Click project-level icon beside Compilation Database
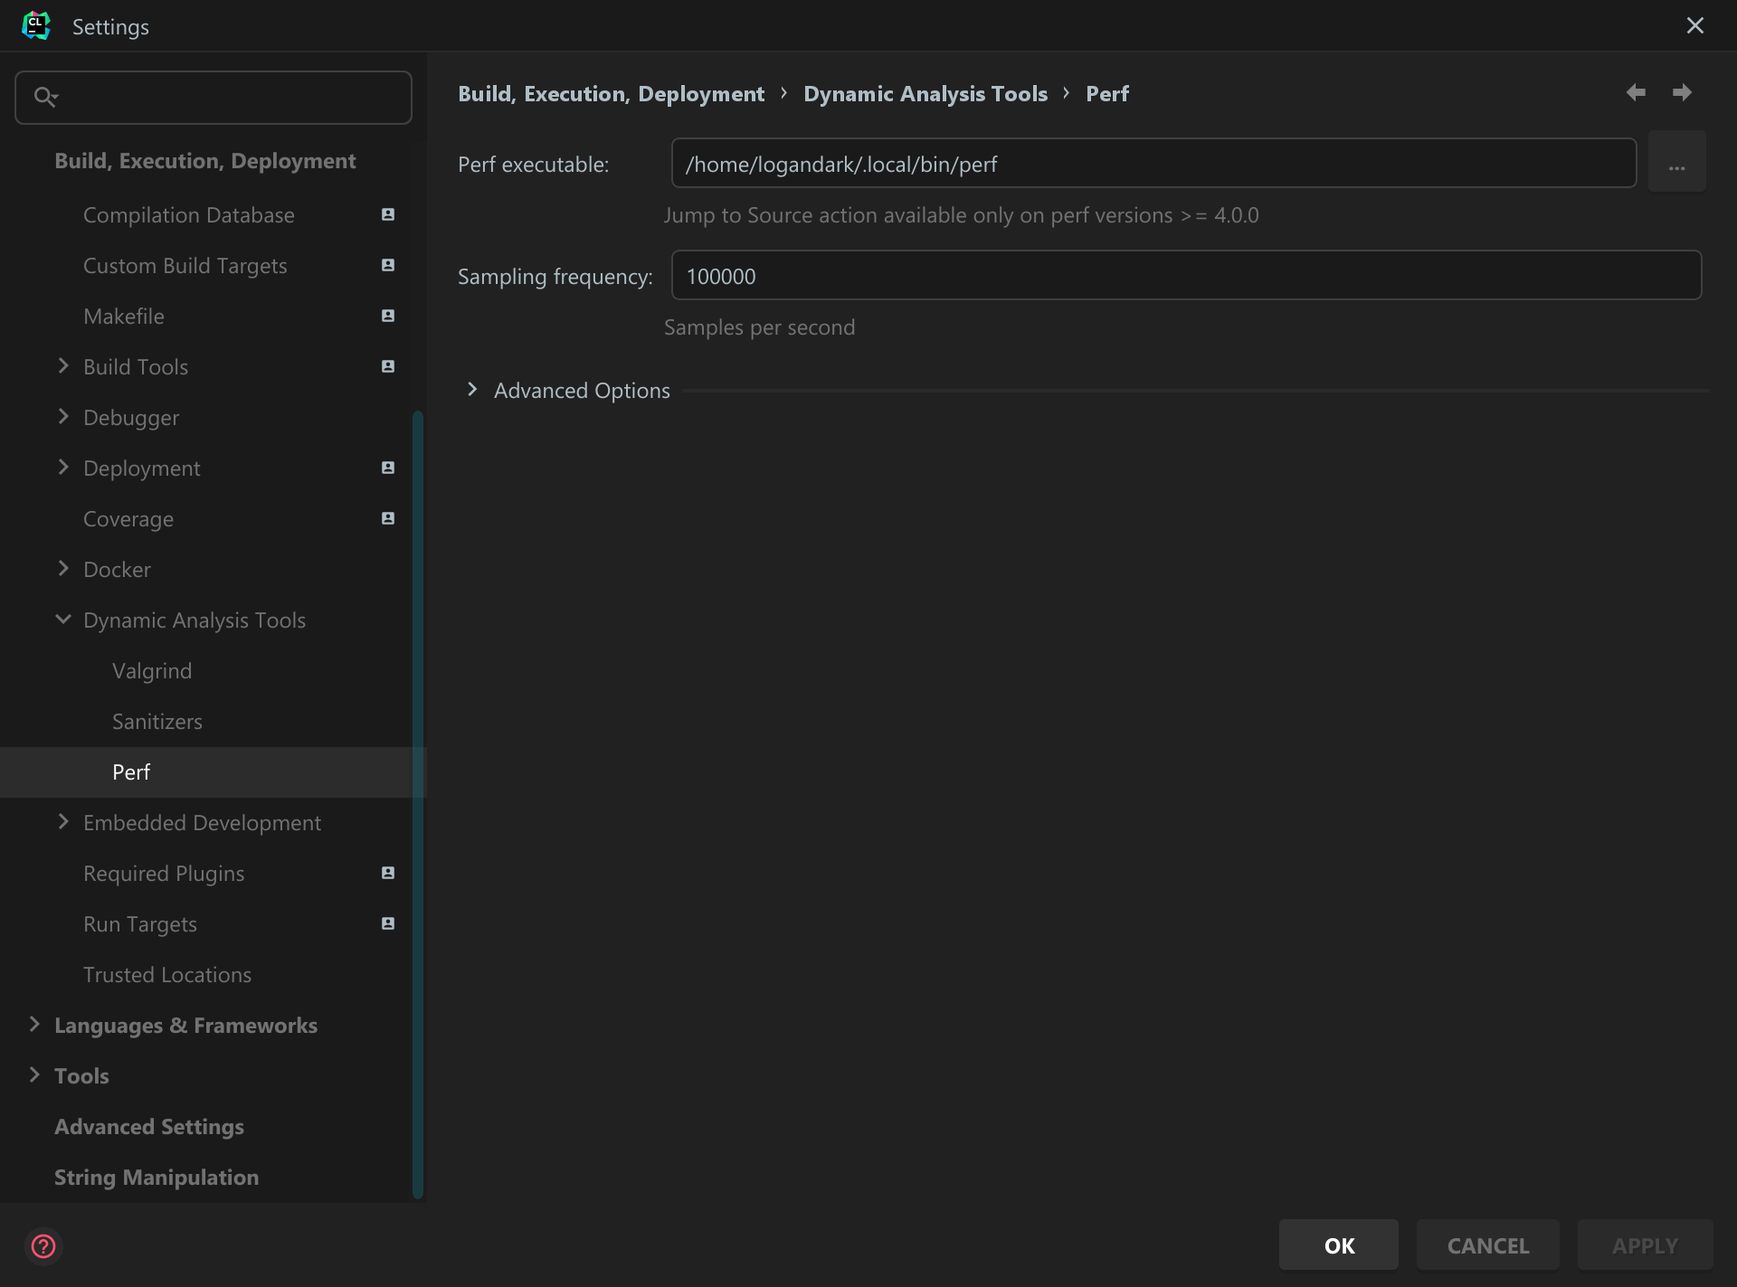The image size is (1737, 1287). coord(388,214)
